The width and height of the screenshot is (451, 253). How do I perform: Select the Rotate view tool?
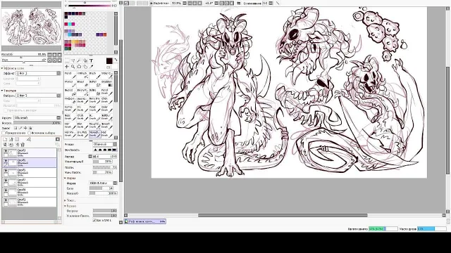pyautogui.click(x=79, y=67)
